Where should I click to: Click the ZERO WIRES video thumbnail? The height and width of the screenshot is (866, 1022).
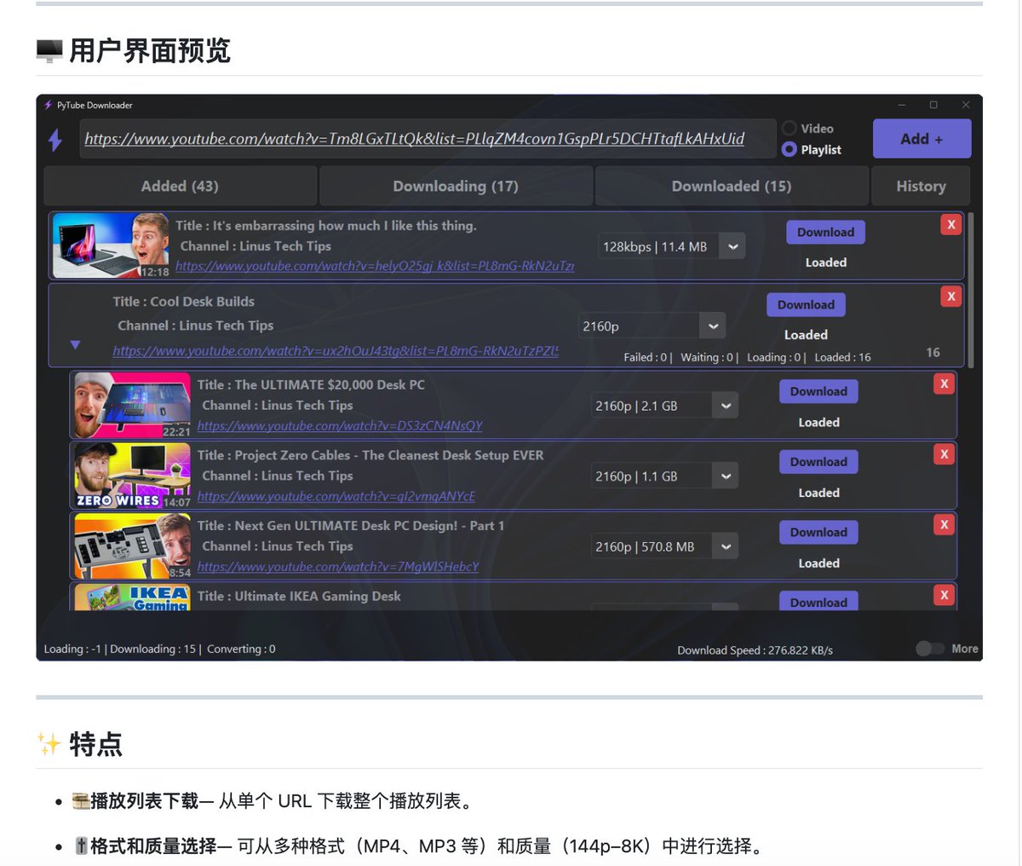pyautogui.click(x=132, y=476)
